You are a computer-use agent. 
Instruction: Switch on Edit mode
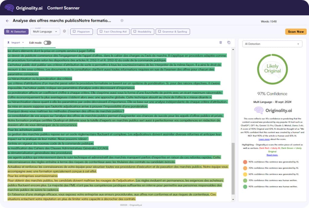click(x=47, y=43)
